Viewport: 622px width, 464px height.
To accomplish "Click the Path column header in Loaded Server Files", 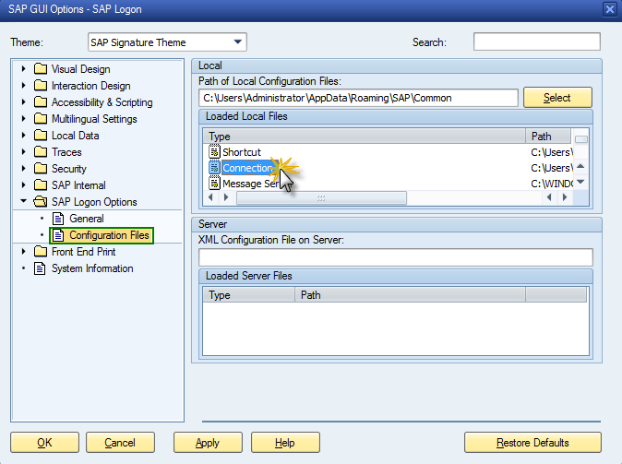I will click(x=410, y=295).
